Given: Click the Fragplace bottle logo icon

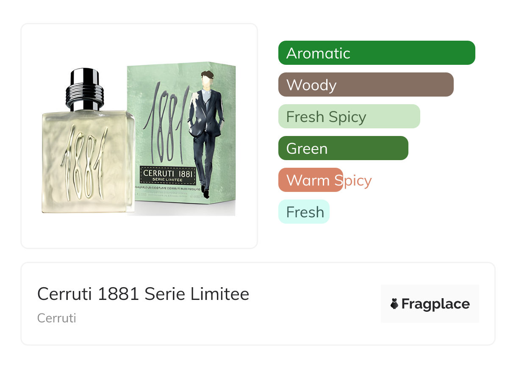Looking at the screenshot, I should click(394, 304).
